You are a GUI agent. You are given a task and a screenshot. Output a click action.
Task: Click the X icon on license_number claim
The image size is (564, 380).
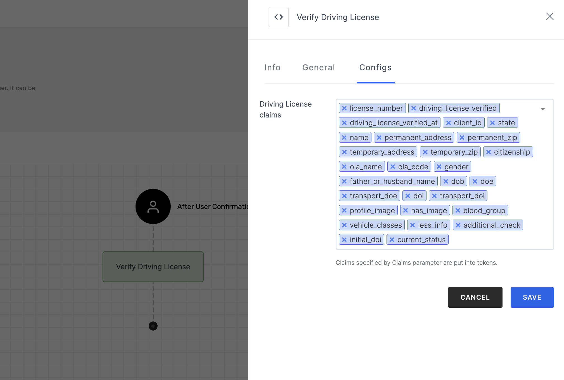pos(343,108)
